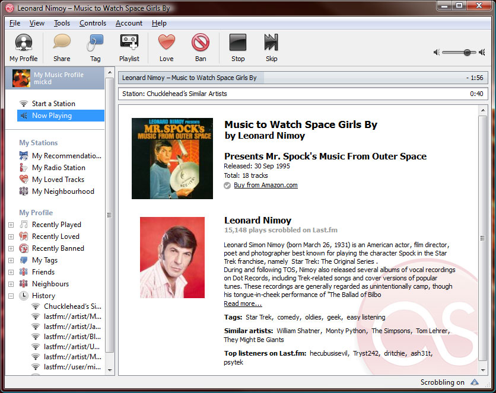The width and height of the screenshot is (496, 393).
Task: Stop the radio playback
Action: click(x=238, y=47)
